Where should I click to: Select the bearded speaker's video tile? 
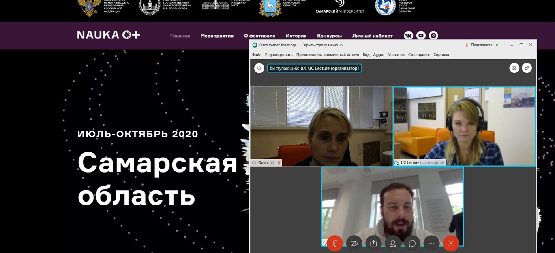pos(393,207)
